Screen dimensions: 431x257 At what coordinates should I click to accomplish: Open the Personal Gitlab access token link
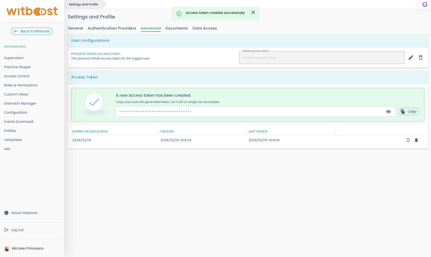96,54
